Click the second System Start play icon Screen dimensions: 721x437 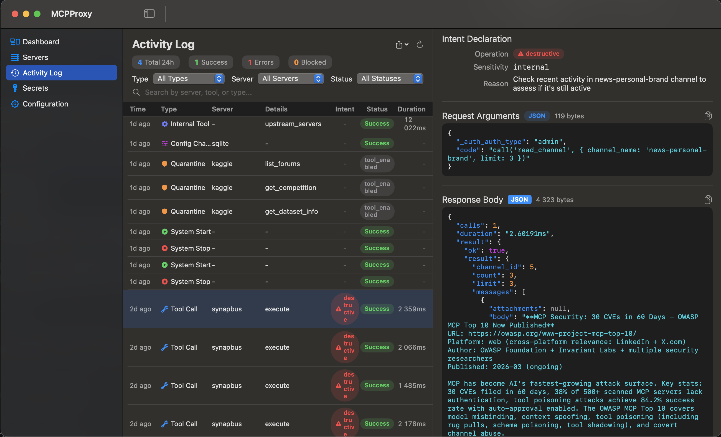tap(165, 265)
